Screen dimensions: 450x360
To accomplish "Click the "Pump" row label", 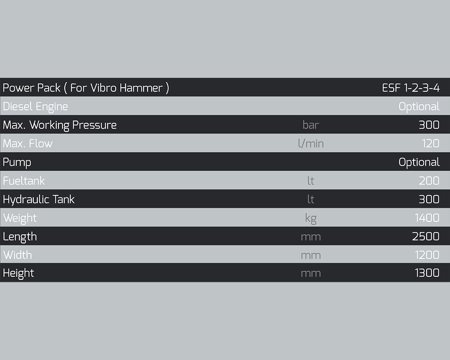I will click(x=17, y=162).
